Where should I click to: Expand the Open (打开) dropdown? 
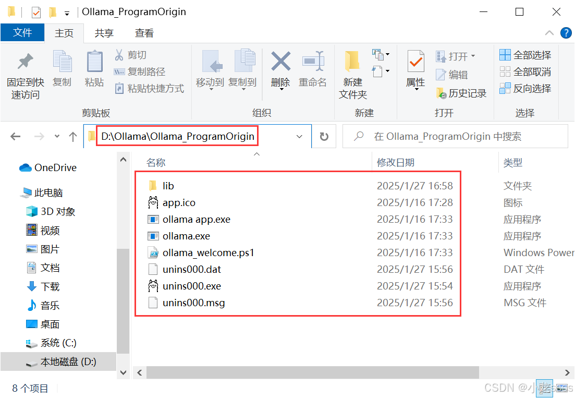tap(473, 56)
